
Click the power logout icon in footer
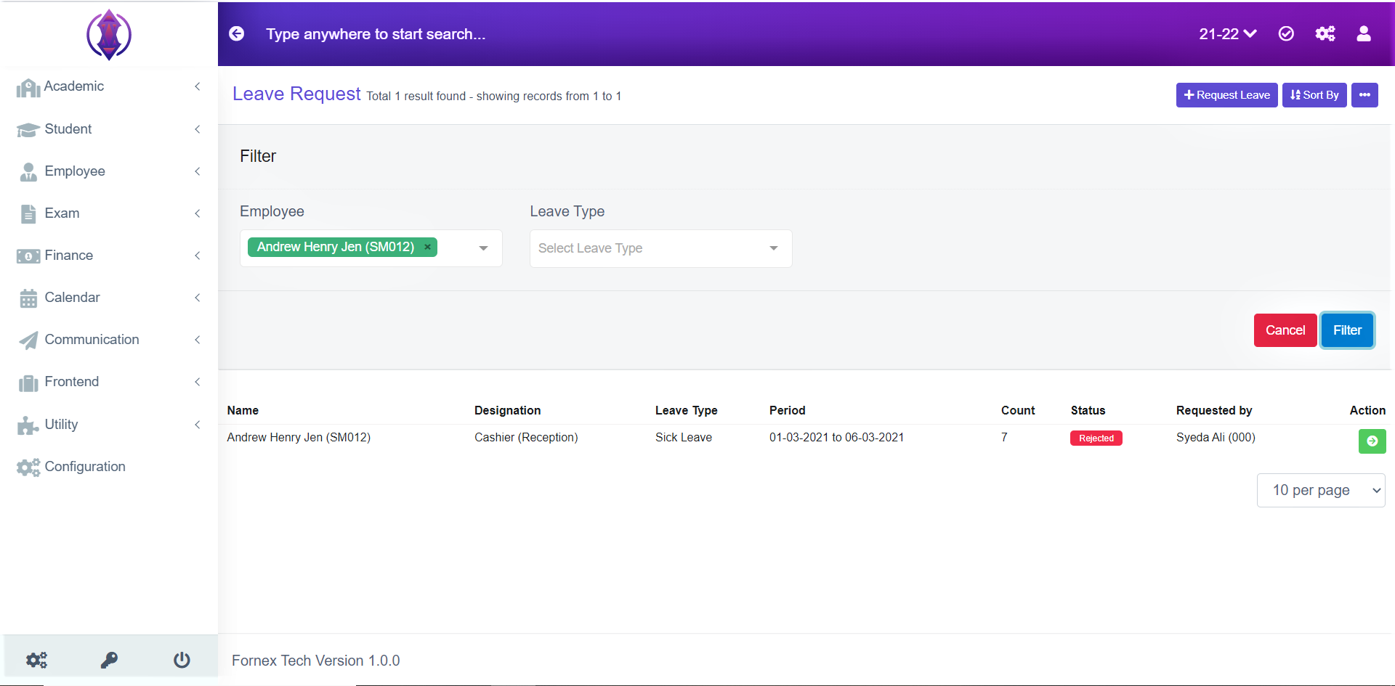(182, 660)
